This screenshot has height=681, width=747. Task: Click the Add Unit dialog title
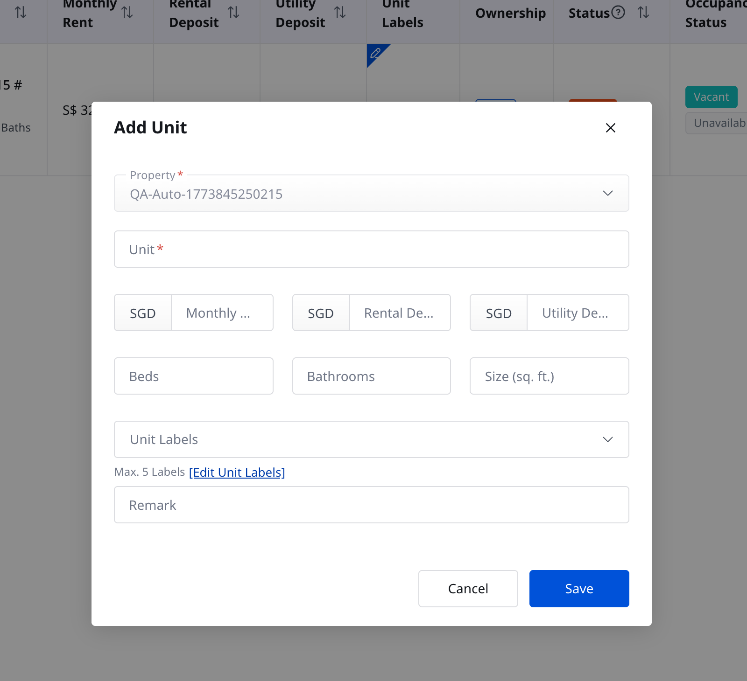pyautogui.click(x=150, y=127)
